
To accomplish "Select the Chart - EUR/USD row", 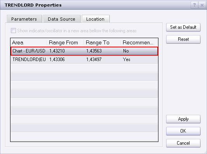I will pyautogui.click(x=84, y=51).
